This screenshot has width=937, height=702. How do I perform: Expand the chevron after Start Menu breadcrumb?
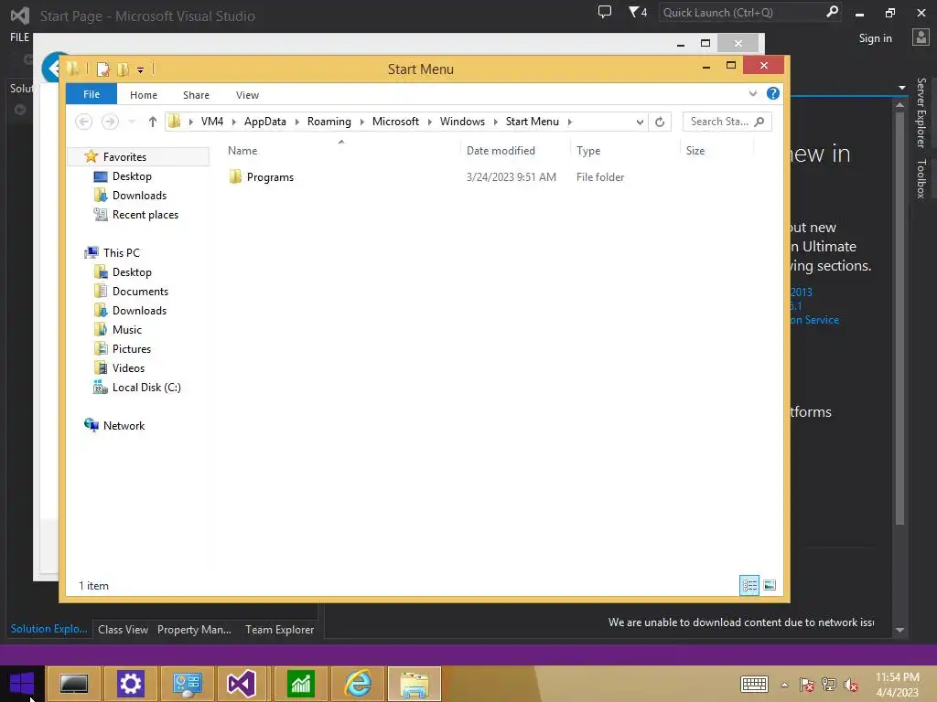[569, 122]
